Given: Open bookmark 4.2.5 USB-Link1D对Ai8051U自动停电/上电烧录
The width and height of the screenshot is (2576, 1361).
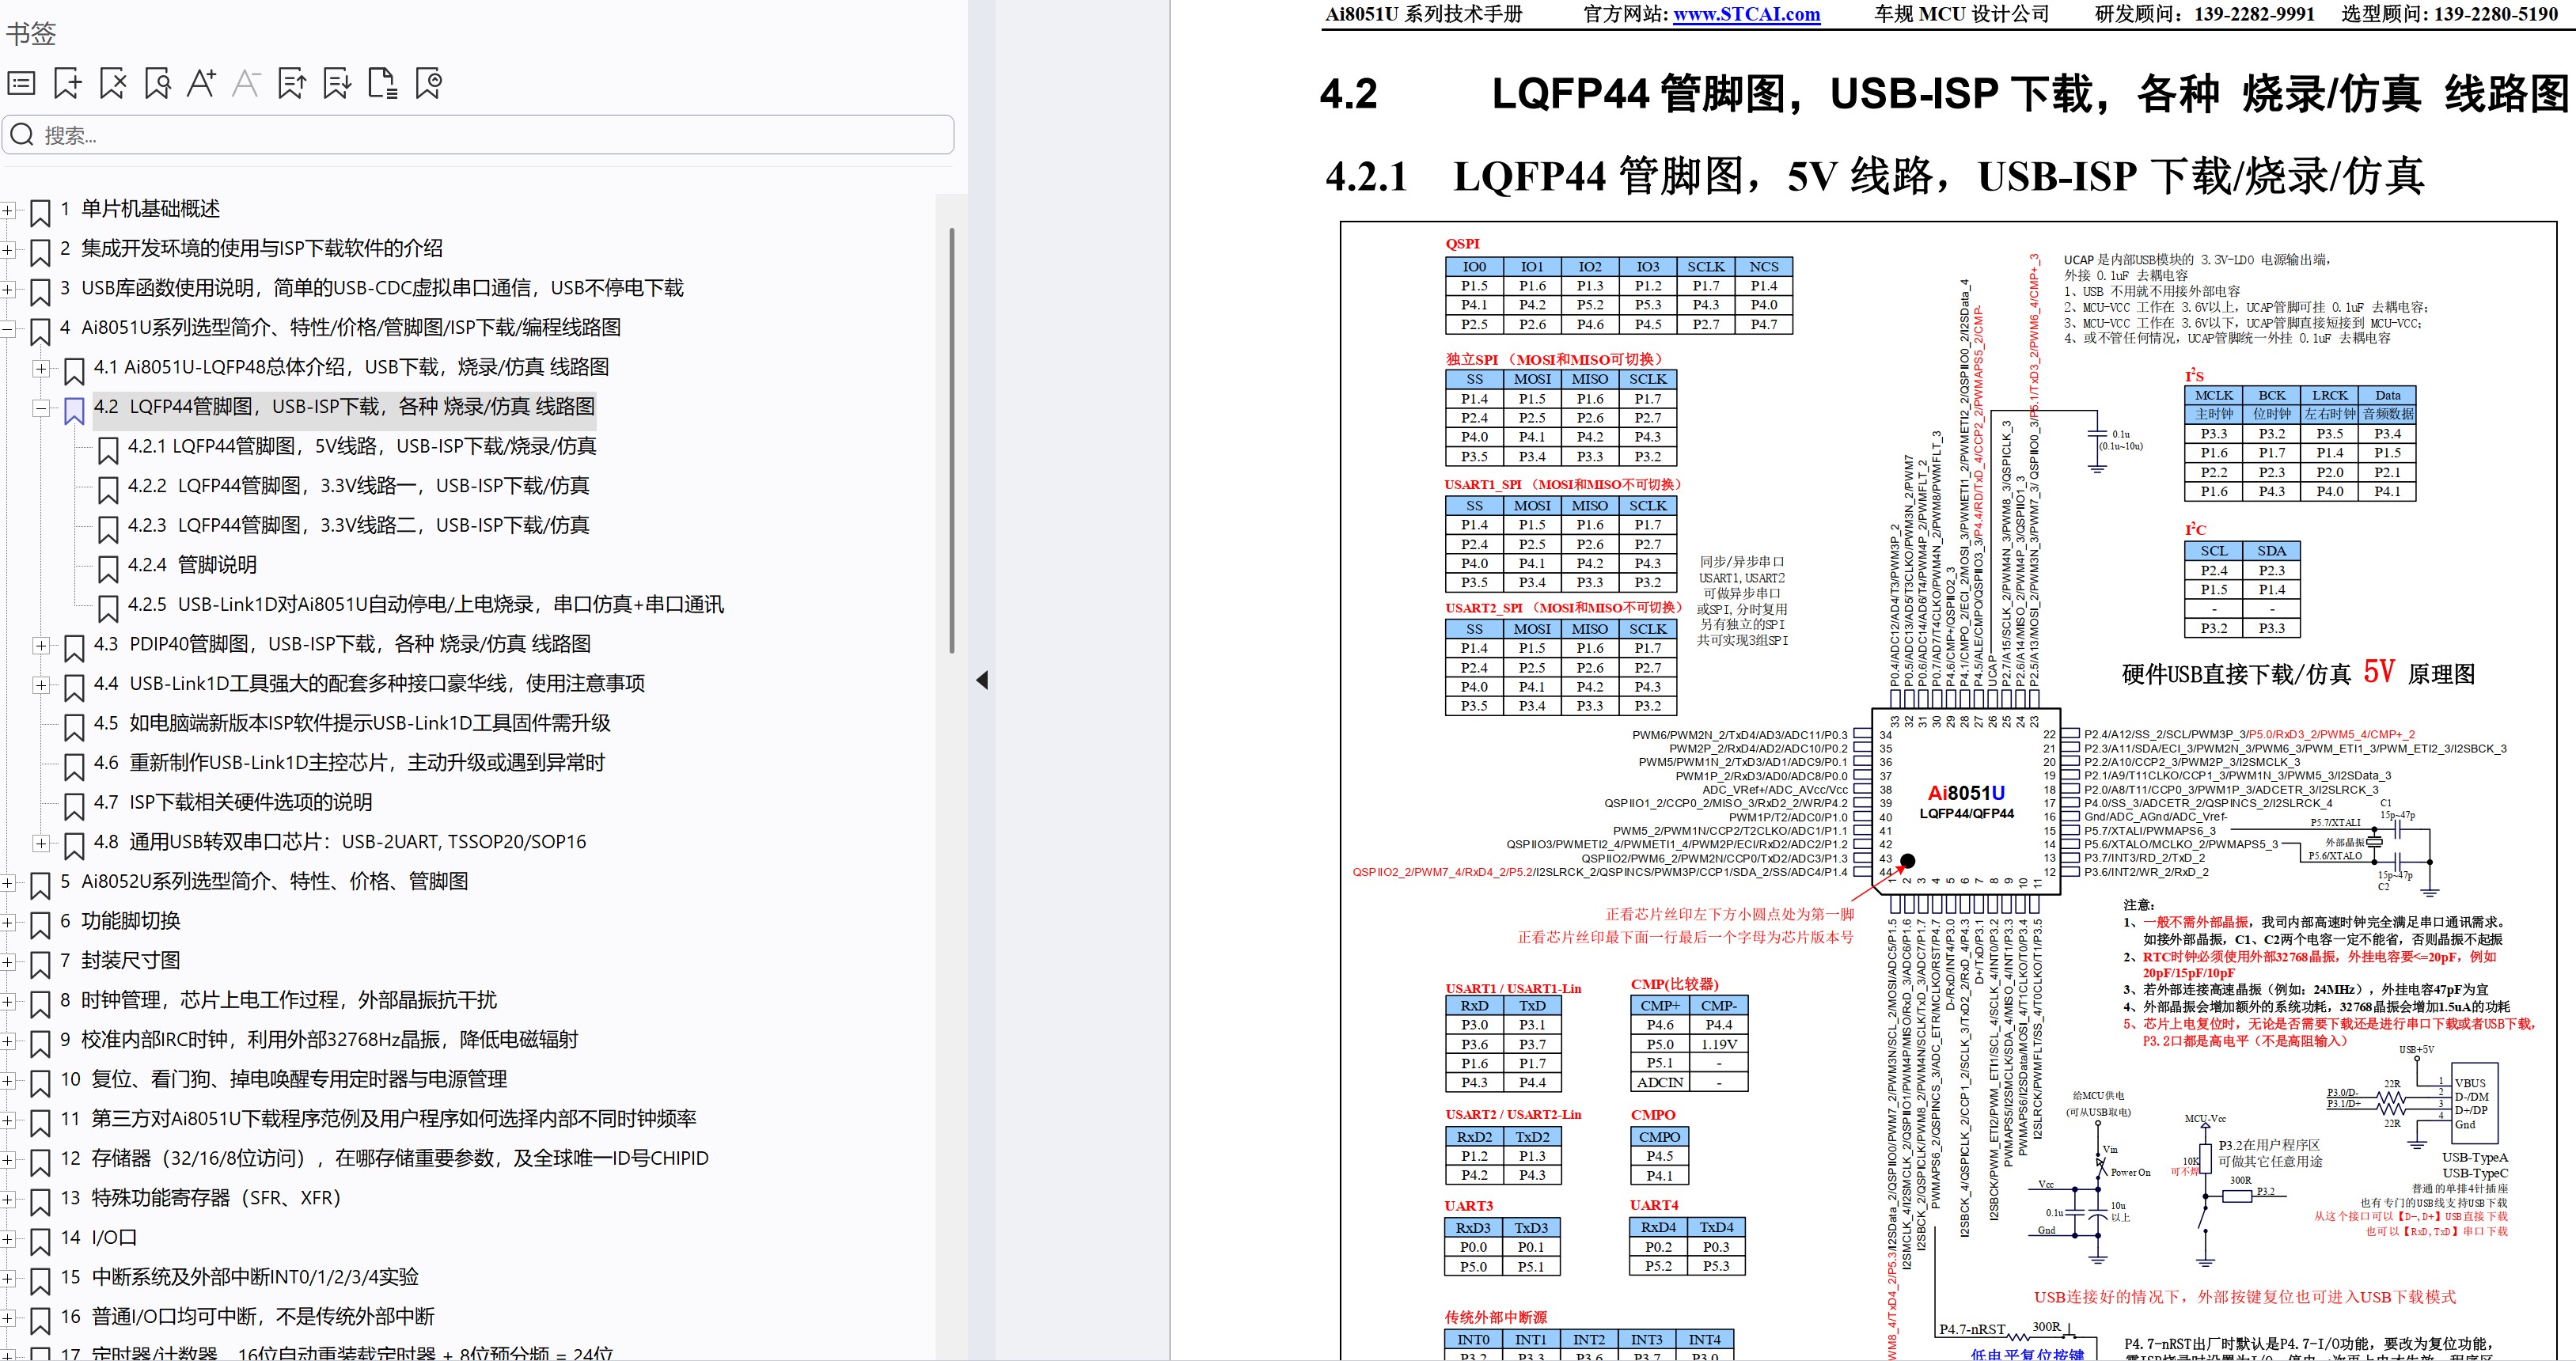Looking at the screenshot, I should point(426,604).
